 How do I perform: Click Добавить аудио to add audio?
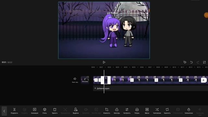[102, 88]
